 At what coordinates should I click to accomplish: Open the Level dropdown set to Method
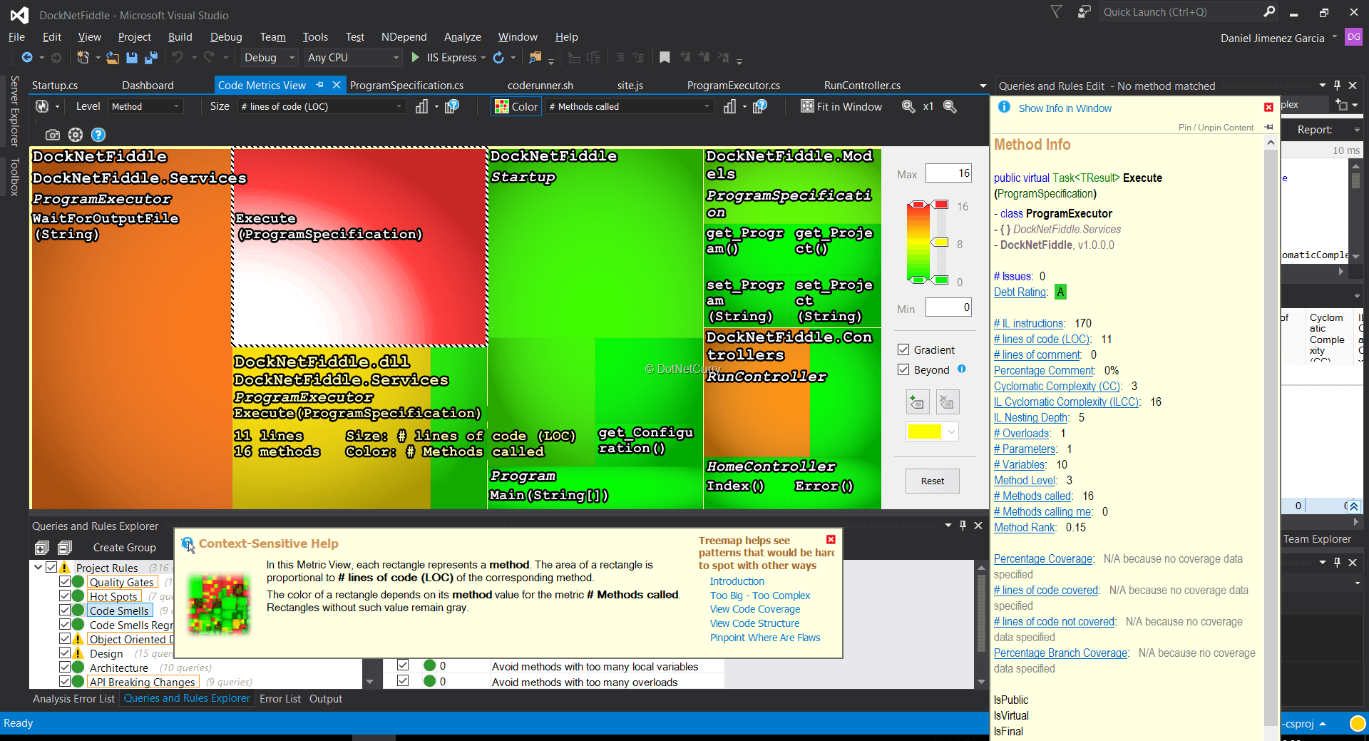coord(145,106)
